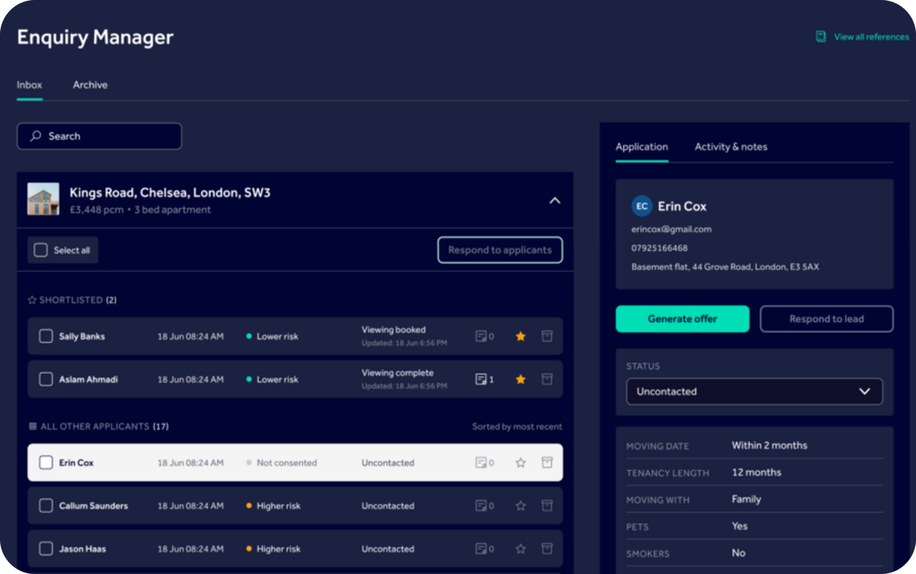Viewport: 916px width, 574px height.
Task: Unstar Sally Banks's shortlisted application
Action: pos(520,336)
